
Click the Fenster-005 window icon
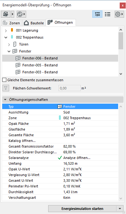(18, 65)
